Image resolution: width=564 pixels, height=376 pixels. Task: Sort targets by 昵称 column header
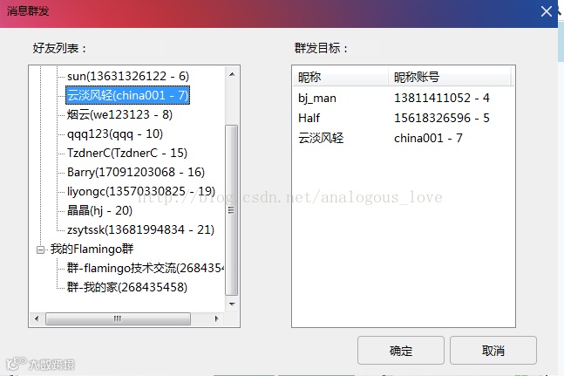click(x=341, y=77)
